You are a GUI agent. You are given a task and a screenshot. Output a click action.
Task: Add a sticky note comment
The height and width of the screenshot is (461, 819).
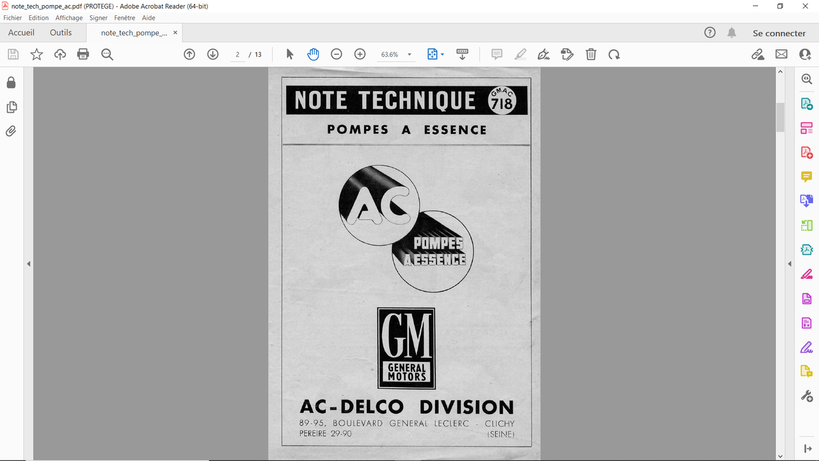tap(497, 54)
